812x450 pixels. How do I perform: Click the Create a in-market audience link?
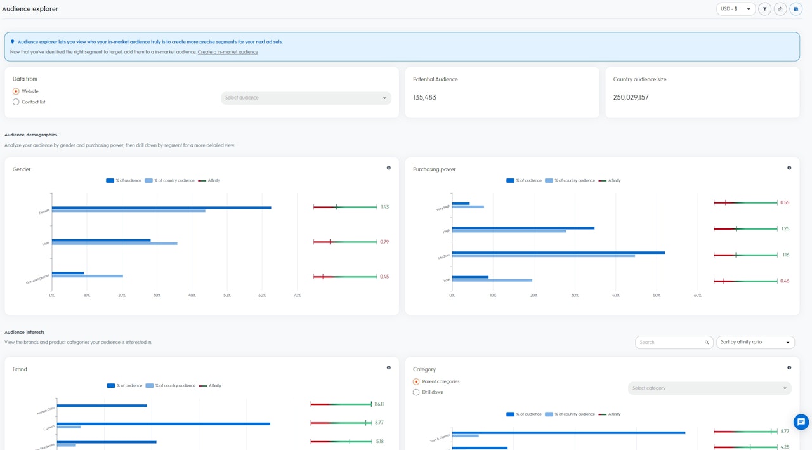pyautogui.click(x=228, y=52)
